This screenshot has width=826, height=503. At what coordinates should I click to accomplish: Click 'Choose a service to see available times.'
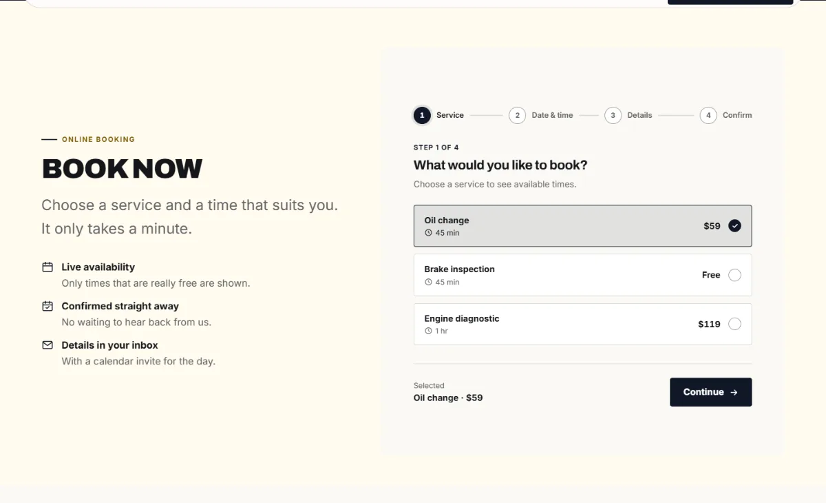click(x=495, y=184)
